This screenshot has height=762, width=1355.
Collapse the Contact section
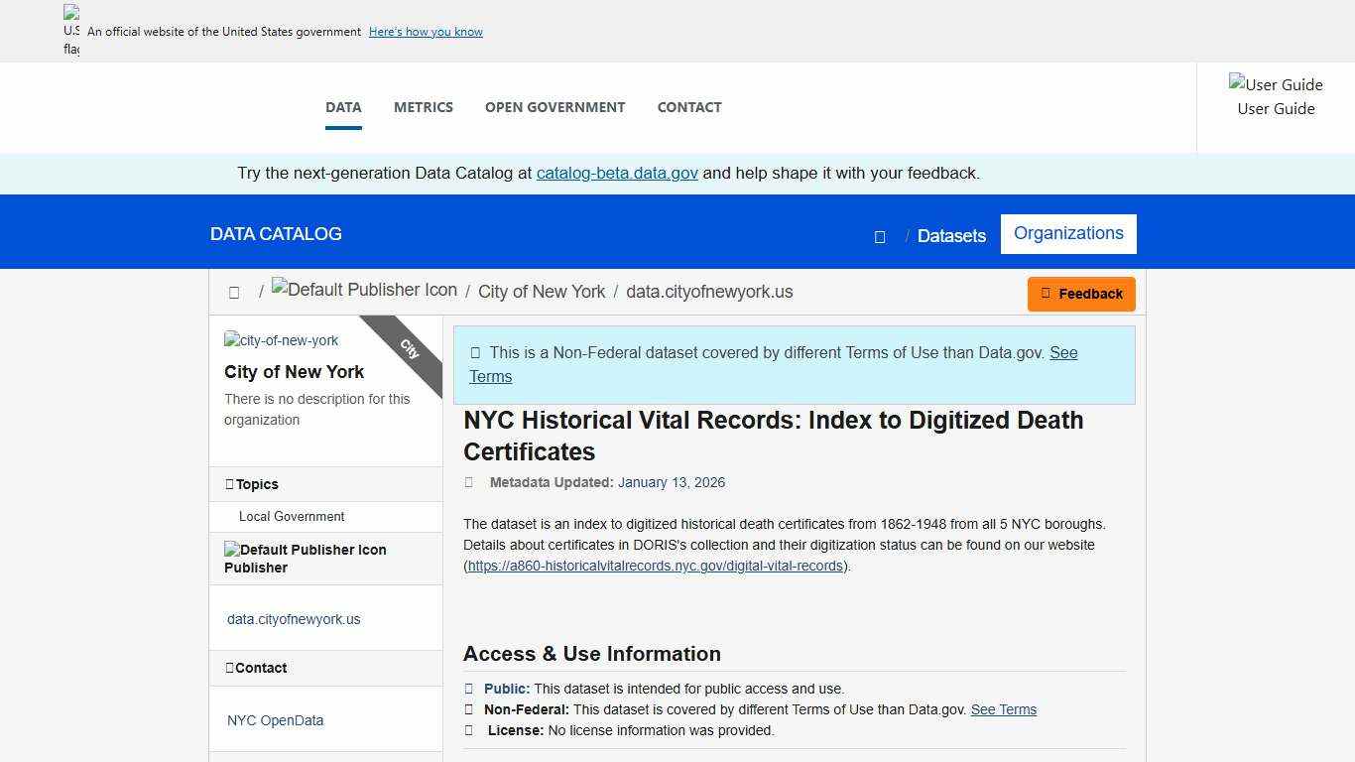[262, 668]
